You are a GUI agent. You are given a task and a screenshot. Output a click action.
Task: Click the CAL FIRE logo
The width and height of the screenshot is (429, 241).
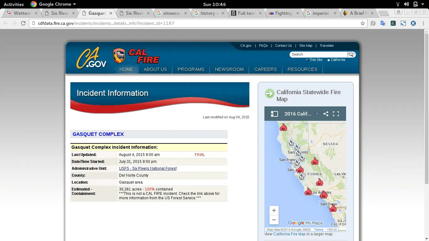136,56
